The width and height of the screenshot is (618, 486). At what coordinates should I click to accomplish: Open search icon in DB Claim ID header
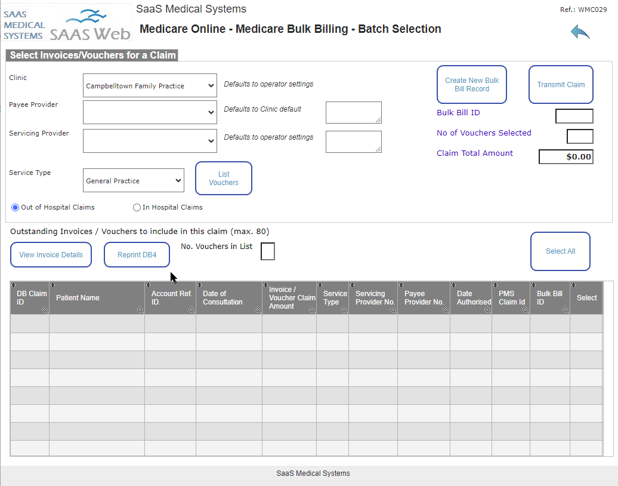coord(45,310)
